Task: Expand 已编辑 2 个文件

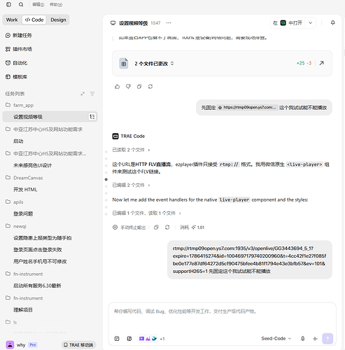Action: tap(131, 185)
